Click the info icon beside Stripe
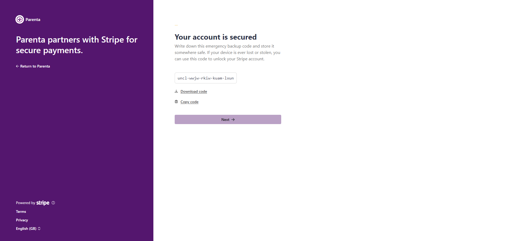The width and height of the screenshot is (511, 241). pos(53,203)
